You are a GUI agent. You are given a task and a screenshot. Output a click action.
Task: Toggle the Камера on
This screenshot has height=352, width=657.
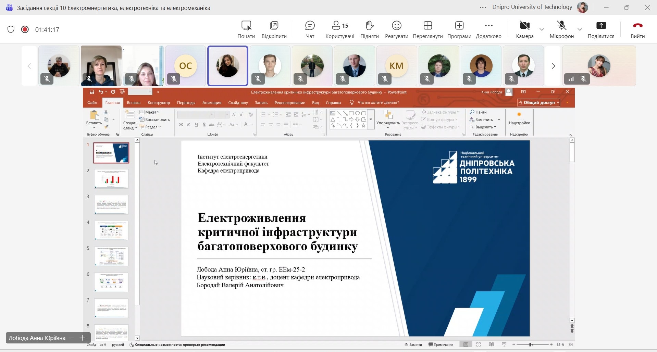tap(524, 29)
